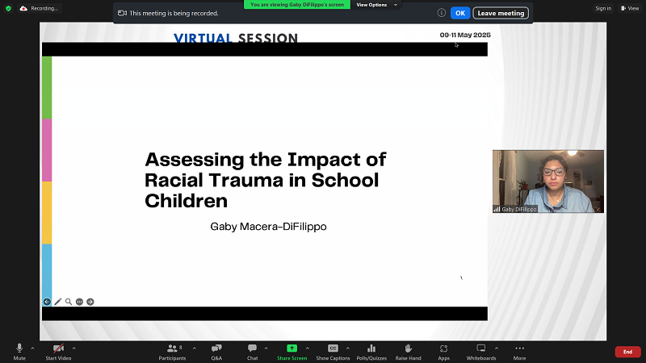This screenshot has width=646, height=363.
Task: Click the green Share Screen icon
Action: (292, 350)
